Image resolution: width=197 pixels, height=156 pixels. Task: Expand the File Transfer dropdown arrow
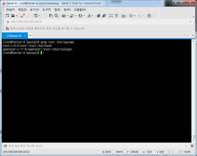tap(76, 16)
